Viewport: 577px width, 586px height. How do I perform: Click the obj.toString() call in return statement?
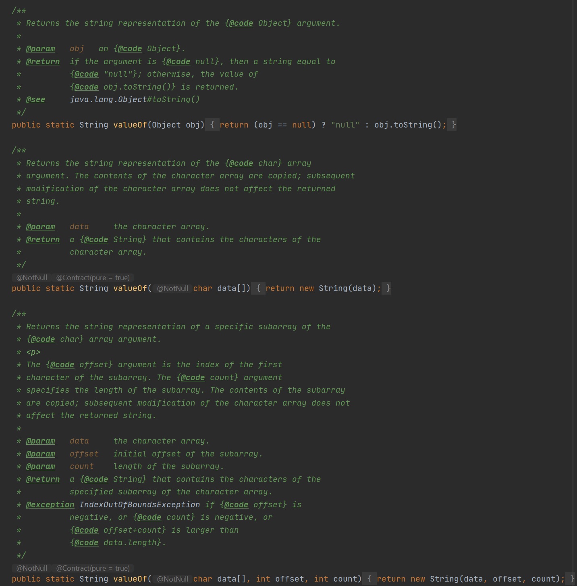408,125
